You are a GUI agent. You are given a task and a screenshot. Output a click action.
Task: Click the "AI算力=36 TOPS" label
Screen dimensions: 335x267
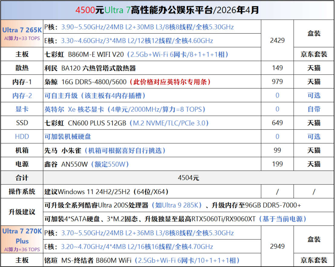click(x=22, y=249)
